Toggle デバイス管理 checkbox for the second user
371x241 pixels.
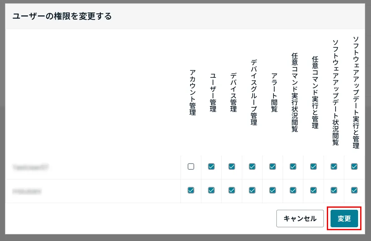coord(231,191)
